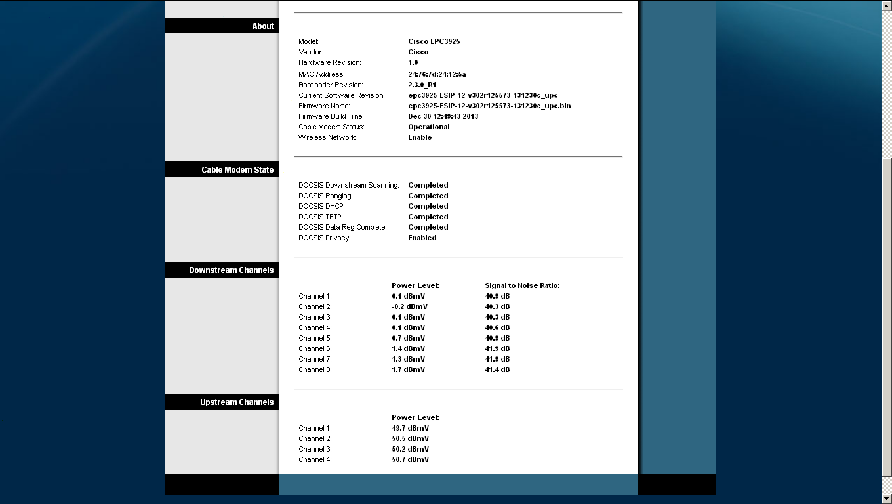Click upstream Channel 3 power 50.2 dBmV
The image size is (892, 504).
click(x=411, y=449)
